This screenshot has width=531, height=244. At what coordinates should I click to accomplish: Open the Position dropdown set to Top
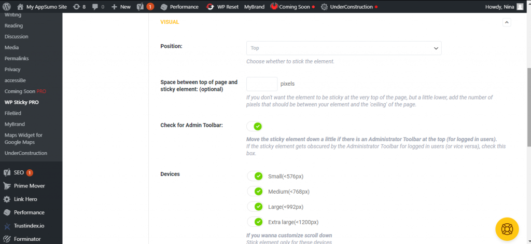pos(344,48)
